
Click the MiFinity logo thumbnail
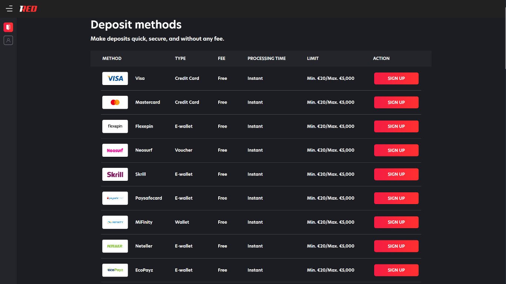click(115, 222)
